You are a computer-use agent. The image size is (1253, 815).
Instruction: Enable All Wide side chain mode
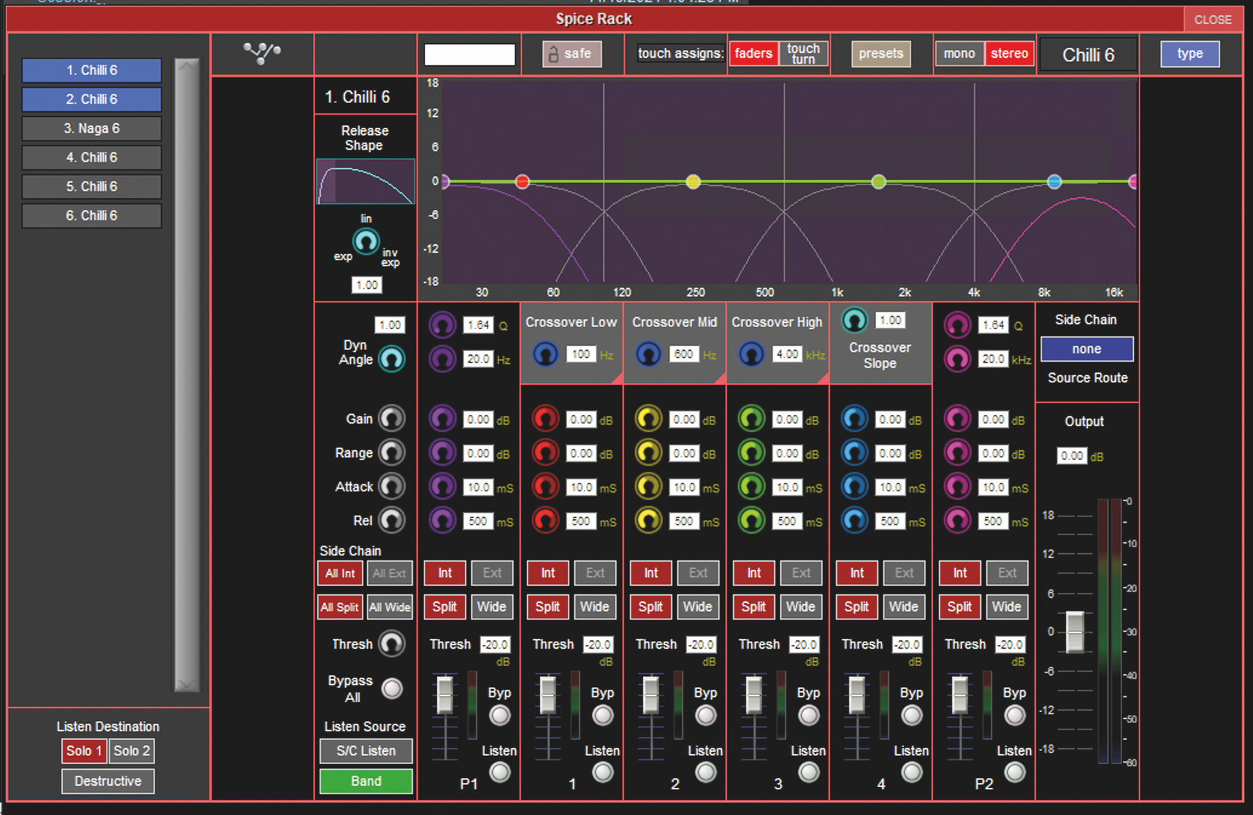pyautogui.click(x=390, y=607)
